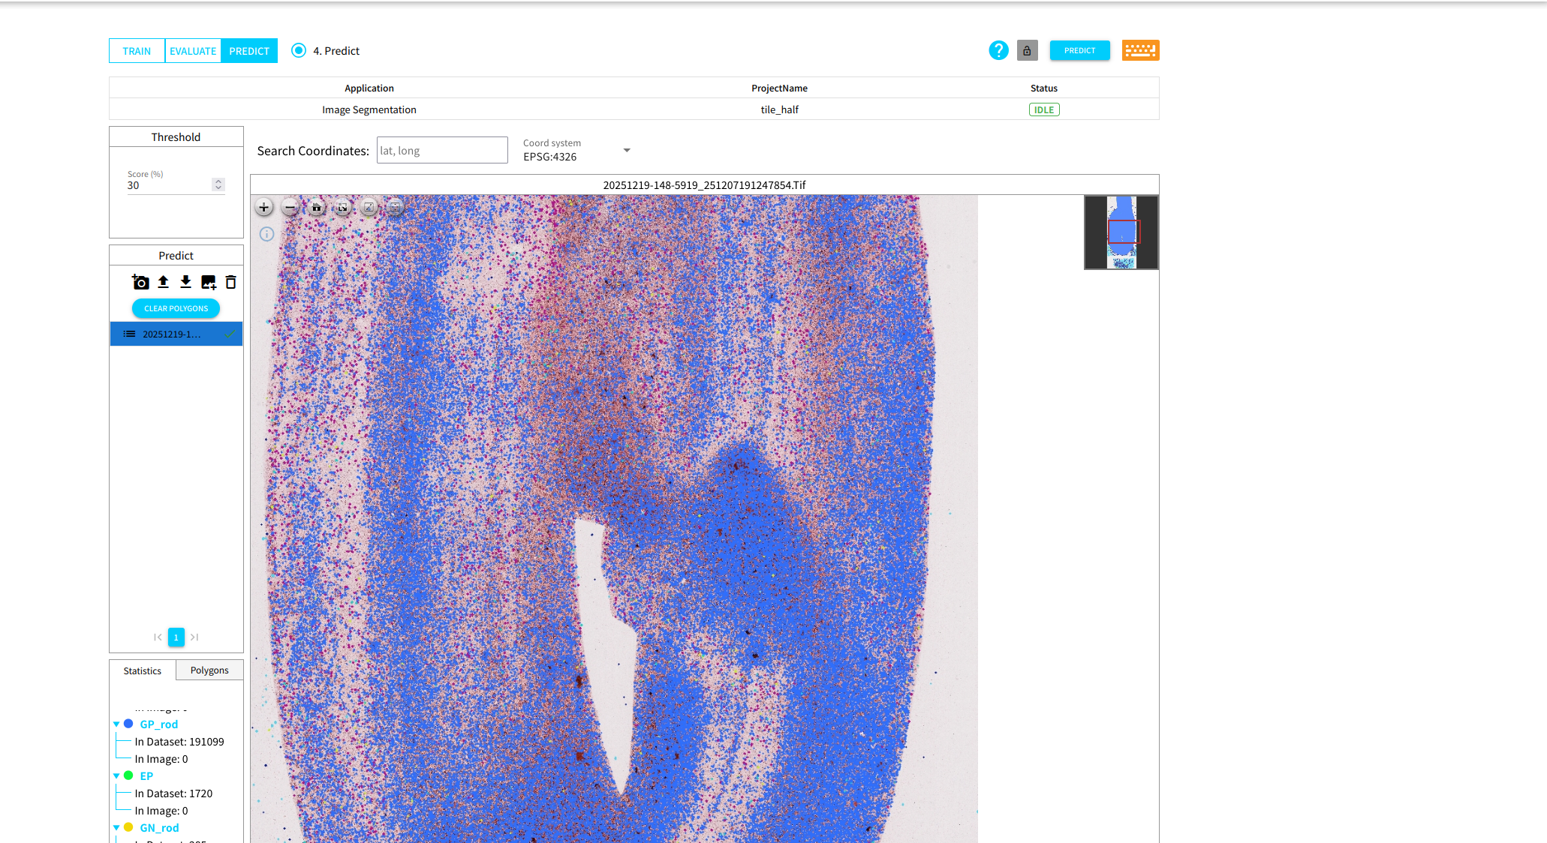Reset the view with the home icon

316,207
